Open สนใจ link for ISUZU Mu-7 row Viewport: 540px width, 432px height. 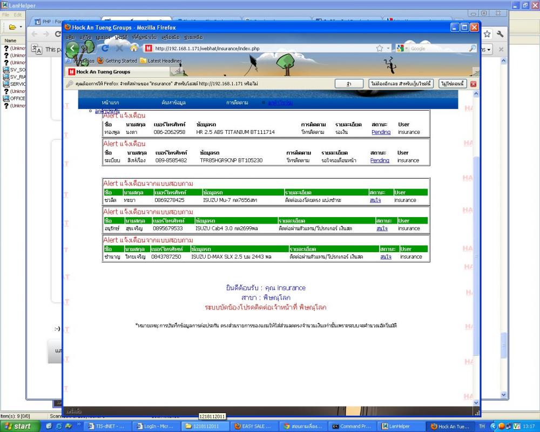[375, 200]
